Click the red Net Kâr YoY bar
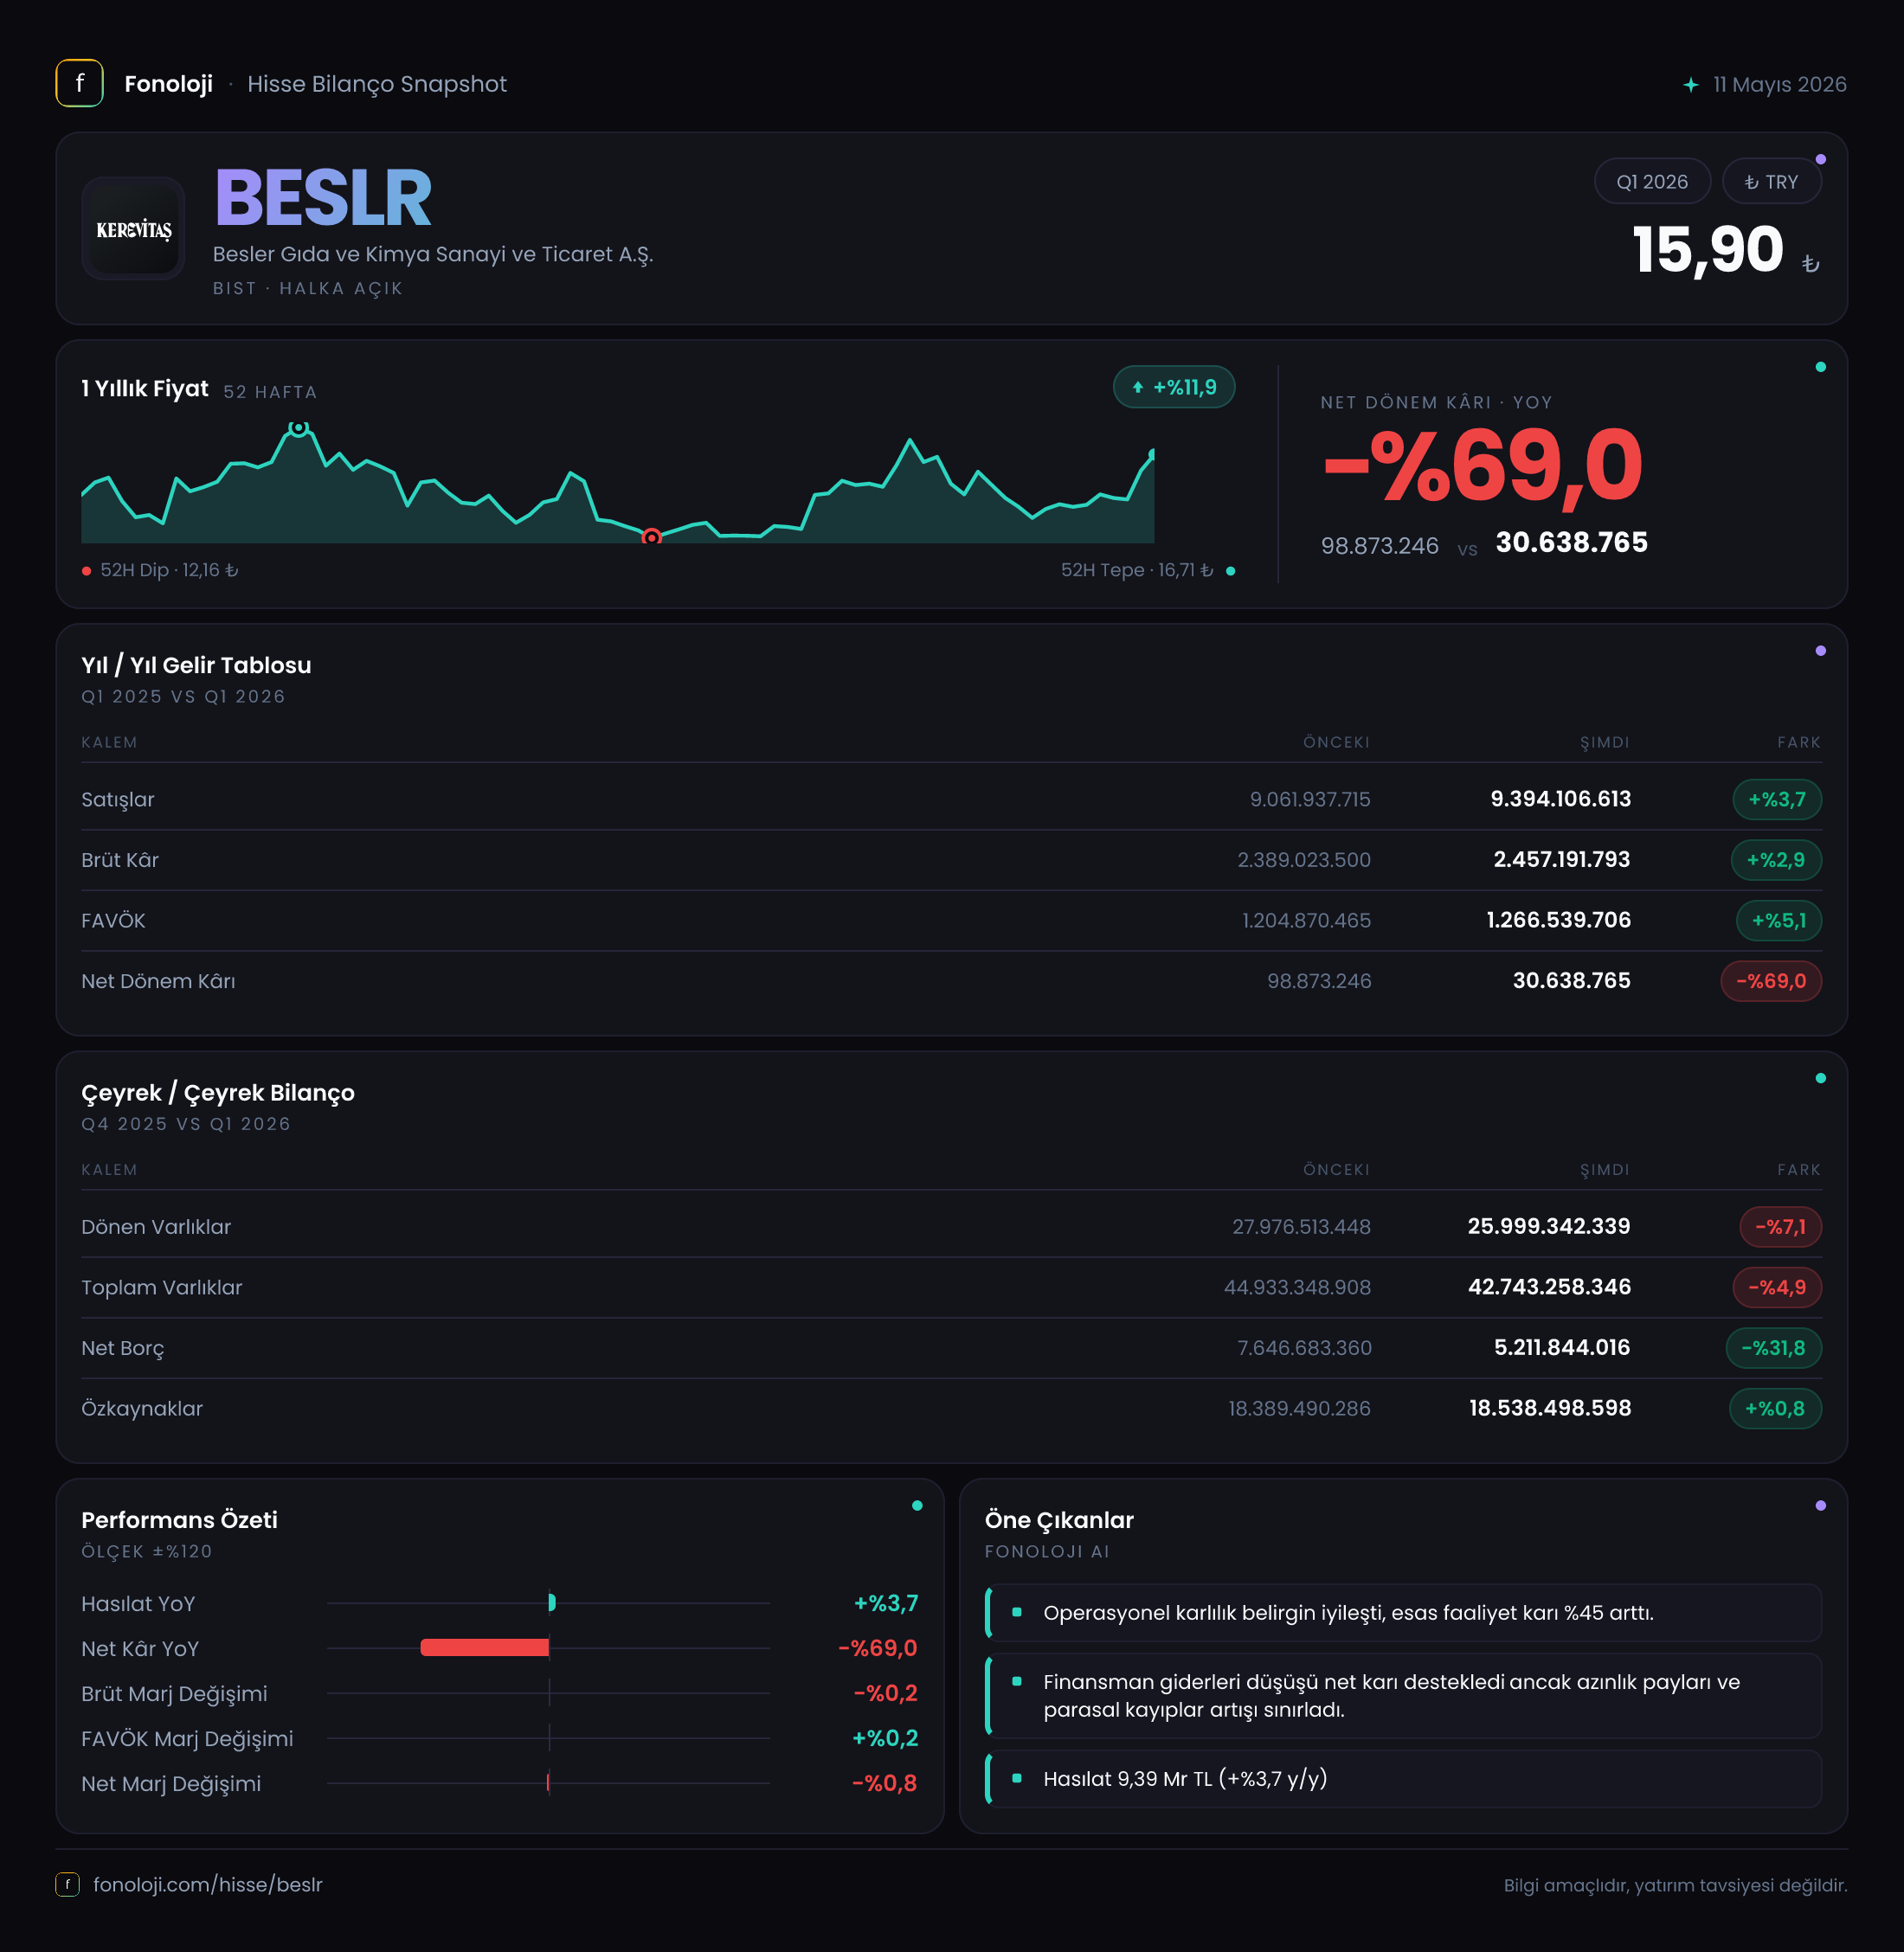 point(485,1647)
